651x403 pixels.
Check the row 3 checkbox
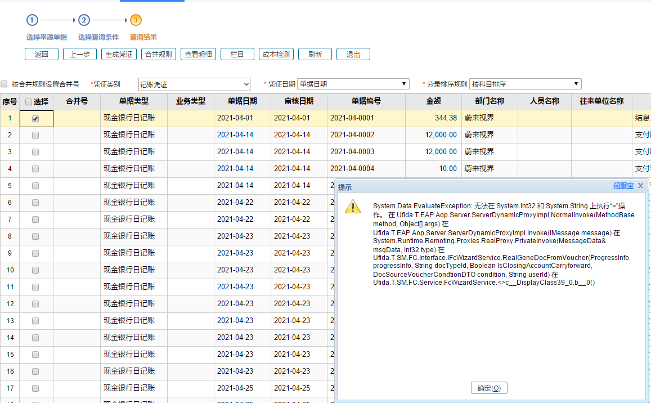[35, 152]
